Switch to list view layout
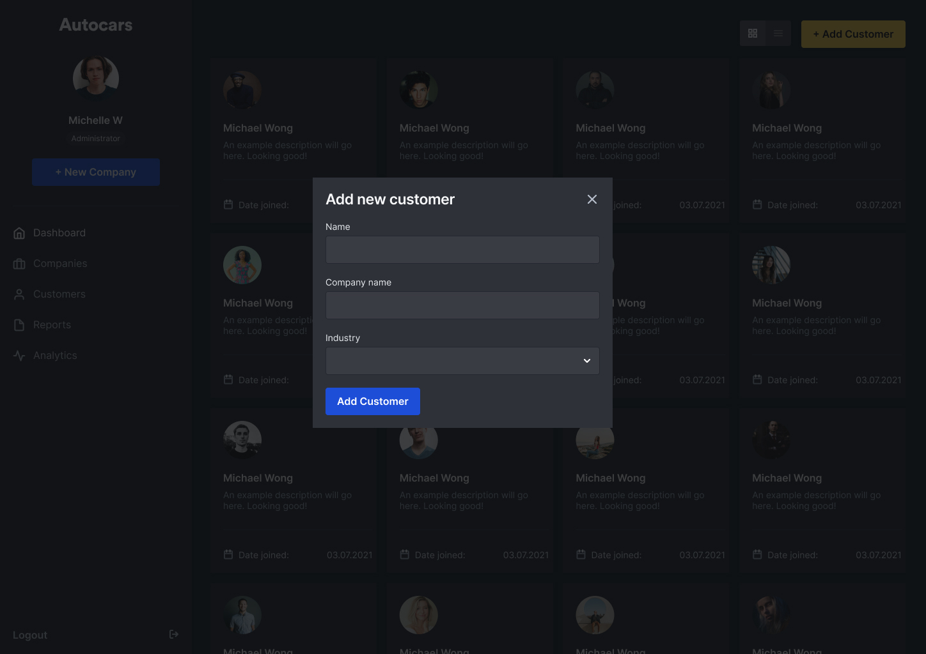The height and width of the screenshot is (654, 926). coord(778,34)
